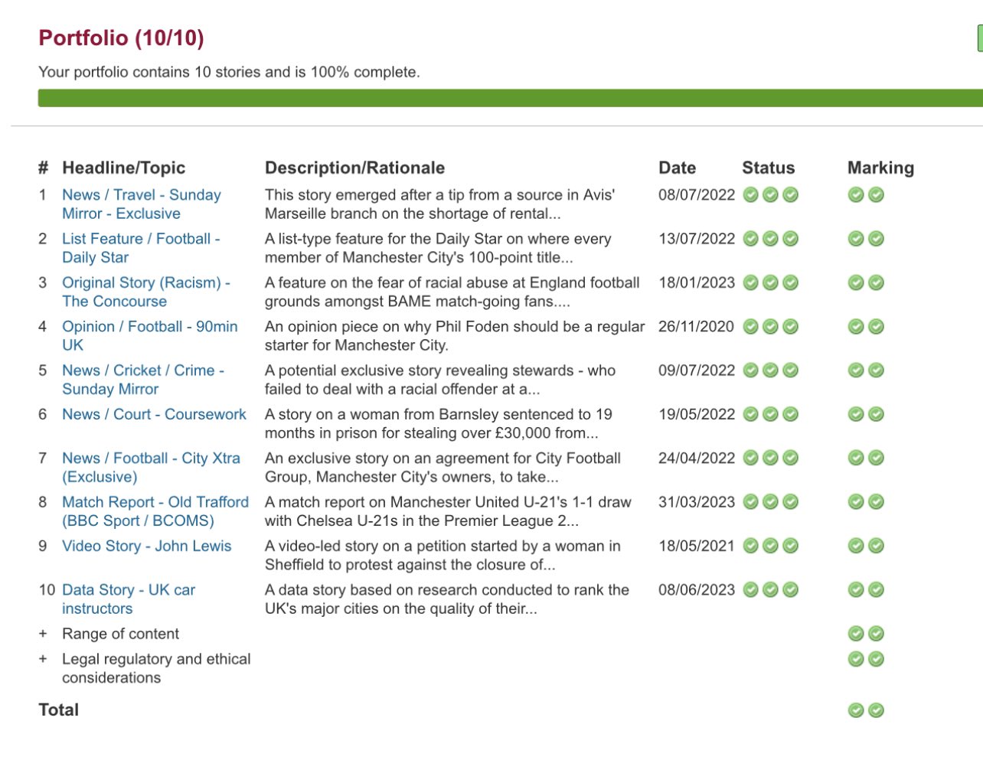Click the status check icon for the Match Report row
This screenshot has height=760, width=983.
(x=752, y=502)
